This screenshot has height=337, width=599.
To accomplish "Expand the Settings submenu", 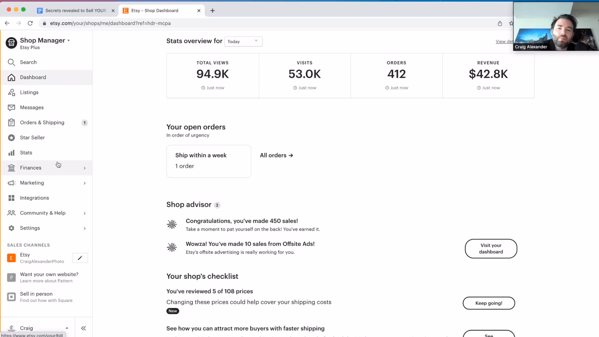I will [x=85, y=228].
